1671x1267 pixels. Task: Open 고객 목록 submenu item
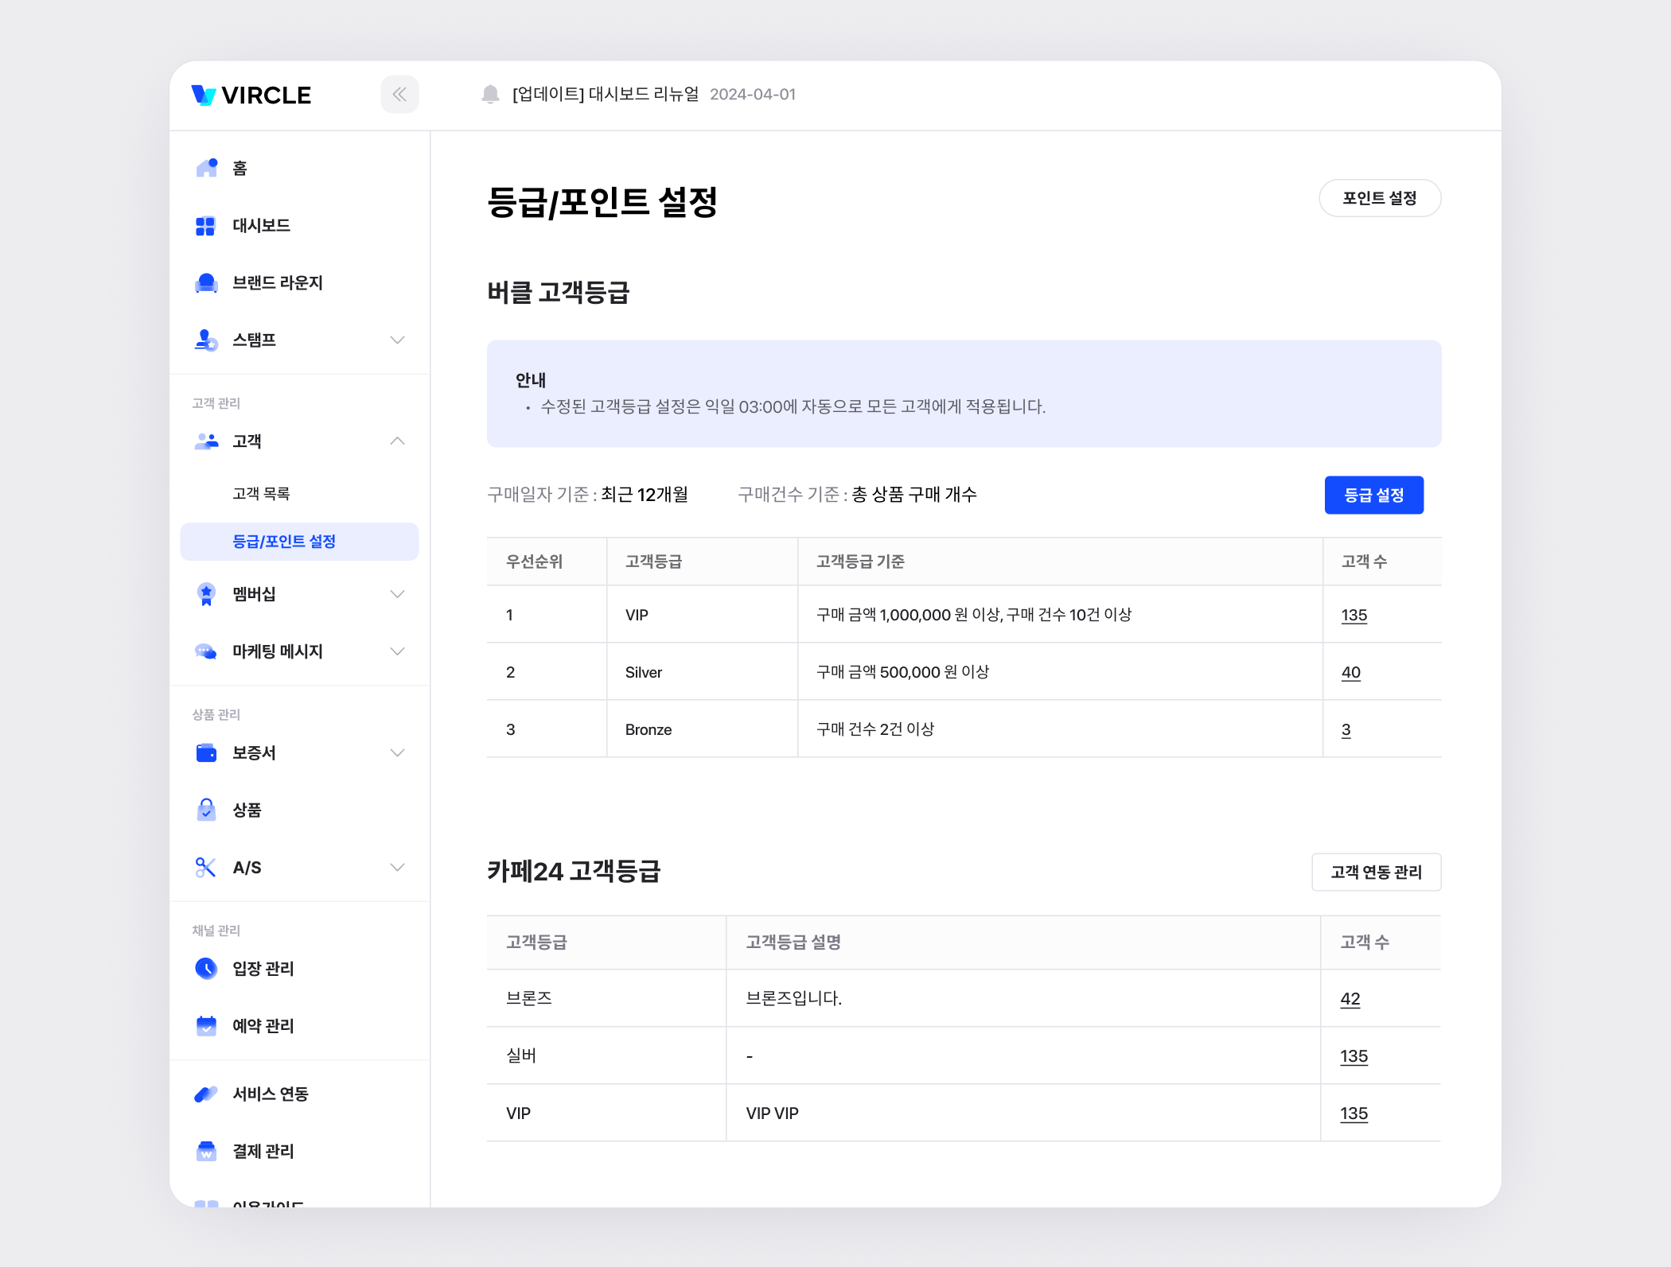click(x=261, y=494)
